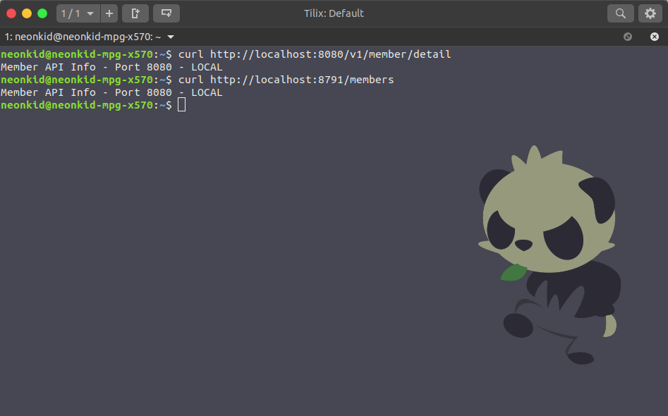This screenshot has height=416, width=668.
Task: Open the session switcher 1 / 1 dropdown
Action: (x=78, y=13)
